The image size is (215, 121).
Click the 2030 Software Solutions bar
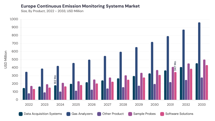point(160,87)
